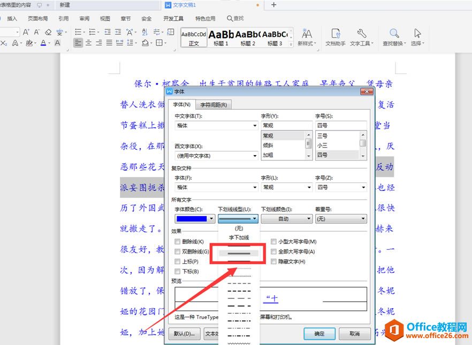The width and height of the screenshot is (472, 345).
Task: Open the sort tool icon
Action: (143, 33)
